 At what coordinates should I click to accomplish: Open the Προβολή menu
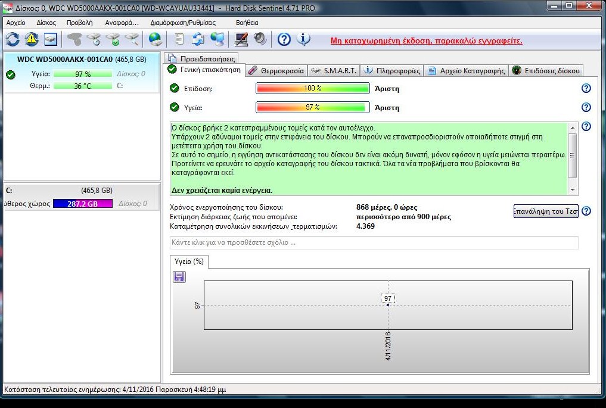(x=80, y=23)
